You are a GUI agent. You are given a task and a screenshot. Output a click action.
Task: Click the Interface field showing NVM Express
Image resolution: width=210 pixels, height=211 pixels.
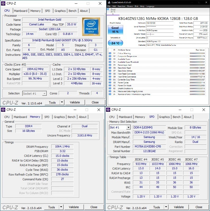click(160, 30)
